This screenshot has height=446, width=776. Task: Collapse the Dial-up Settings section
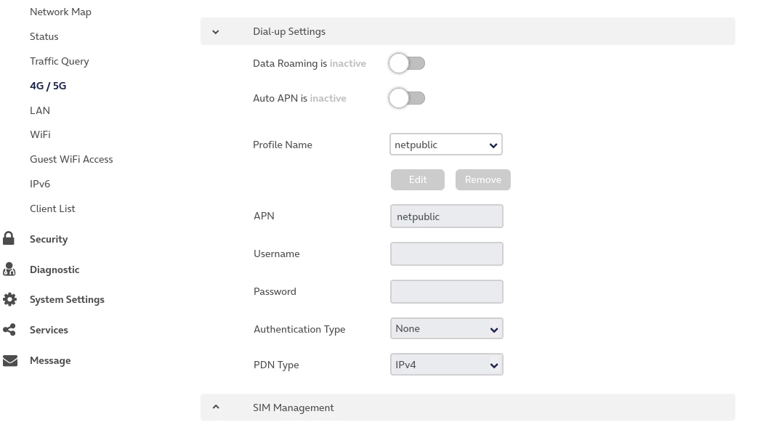point(216,32)
